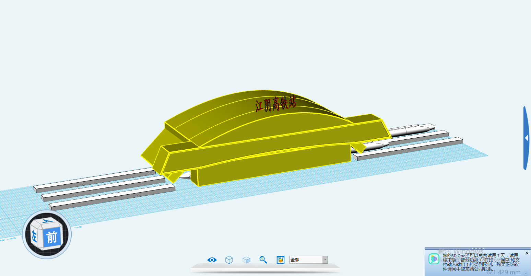
Task: Click the magnifier zoom-to-fit icon
Action: point(263,260)
